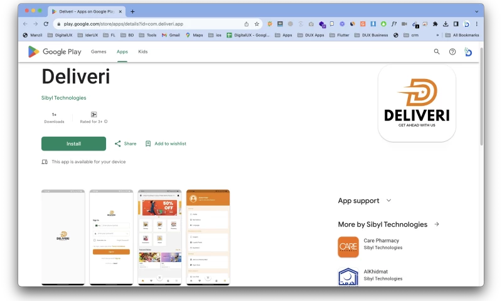Viewport: 502px width, 301px height.
Task: Click the AlKhidmat app icon
Action: (348, 277)
